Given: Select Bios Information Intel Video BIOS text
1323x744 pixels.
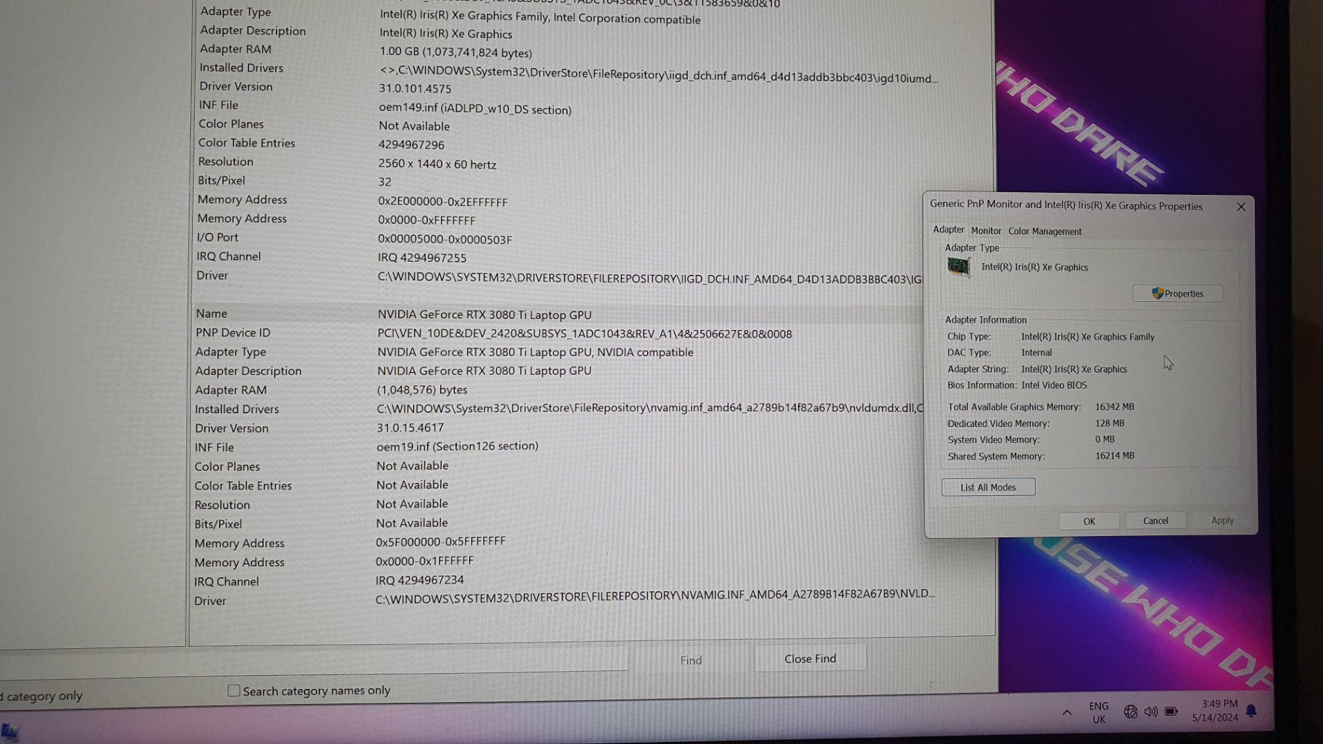Looking at the screenshot, I should pyautogui.click(x=1054, y=385).
